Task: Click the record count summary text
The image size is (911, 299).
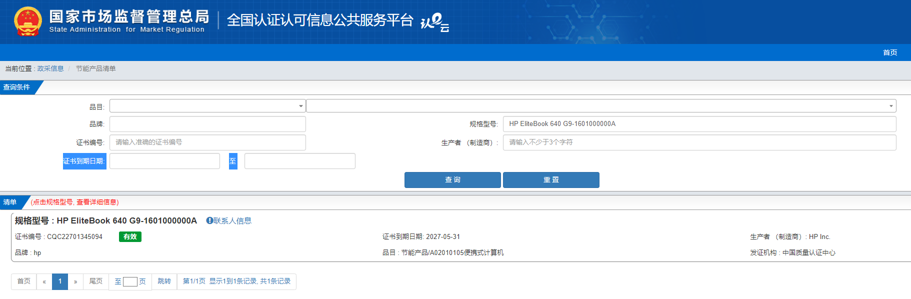Action: click(236, 281)
